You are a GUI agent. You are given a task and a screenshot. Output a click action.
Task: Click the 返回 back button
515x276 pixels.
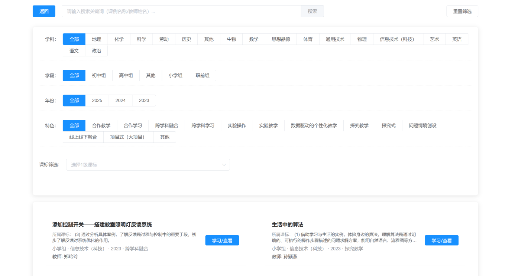click(x=44, y=11)
